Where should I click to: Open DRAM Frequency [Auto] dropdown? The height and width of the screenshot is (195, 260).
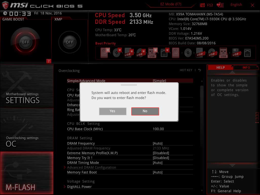[x=158, y=143]
